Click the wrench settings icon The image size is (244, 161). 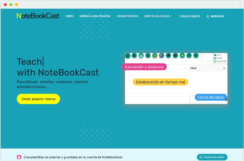pyautogui.click(x=189, y=55)
